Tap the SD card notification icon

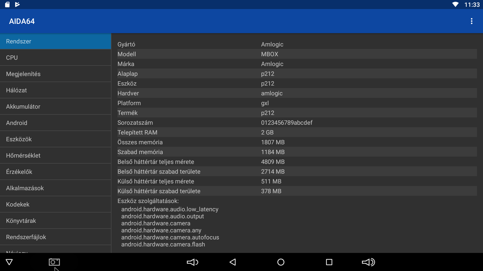tap(7, 5)
